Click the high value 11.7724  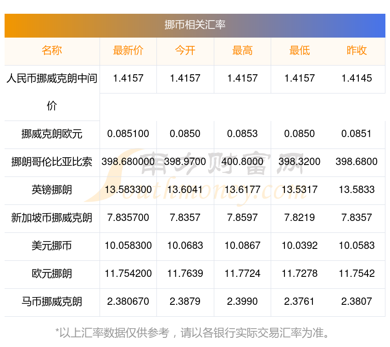[242, 273]
